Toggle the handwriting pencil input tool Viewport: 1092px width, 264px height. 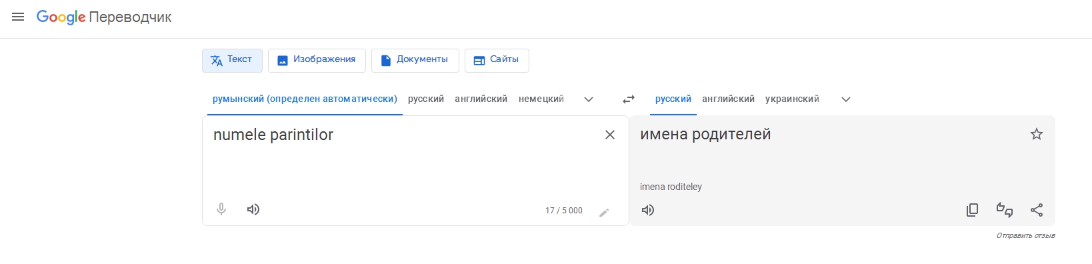(x=604, y=213)
